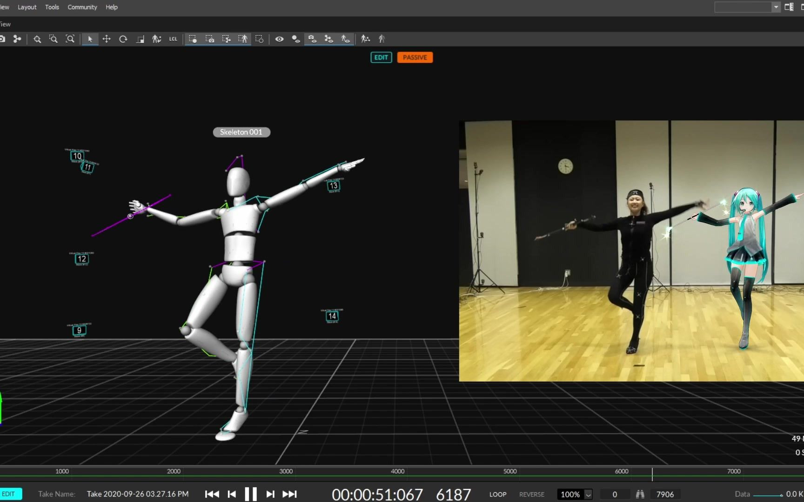Click the reference video overlay
The image size is (804, 502).
tap(631, 251)
